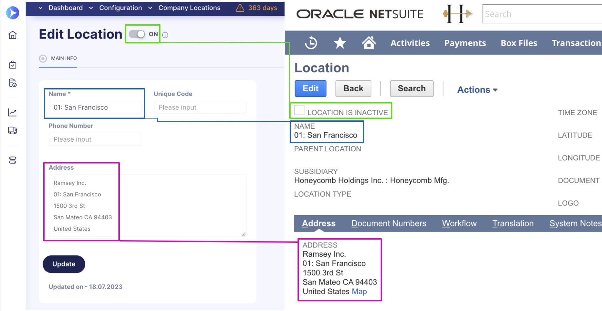Click the Honeycomb company logo in NetSuite header

pos(458,14)
